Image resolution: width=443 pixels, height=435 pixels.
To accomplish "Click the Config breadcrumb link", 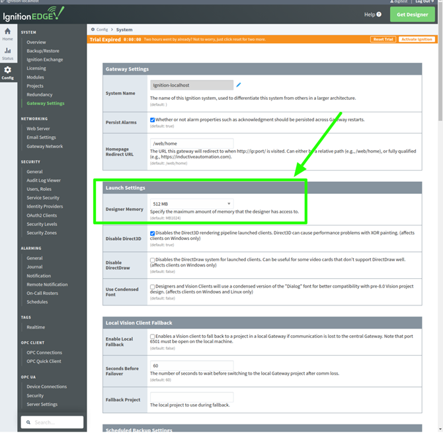I will pyautogui.click(x=102, y=30).
